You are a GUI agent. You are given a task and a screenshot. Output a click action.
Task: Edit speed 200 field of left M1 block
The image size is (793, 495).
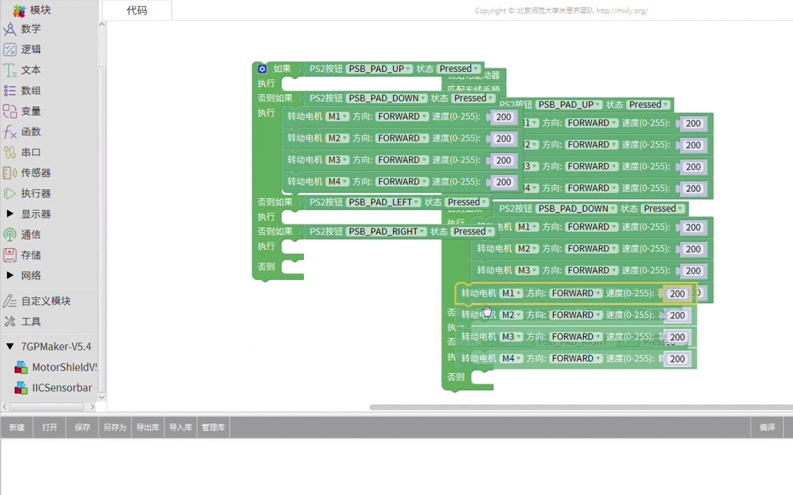point(503,117)
